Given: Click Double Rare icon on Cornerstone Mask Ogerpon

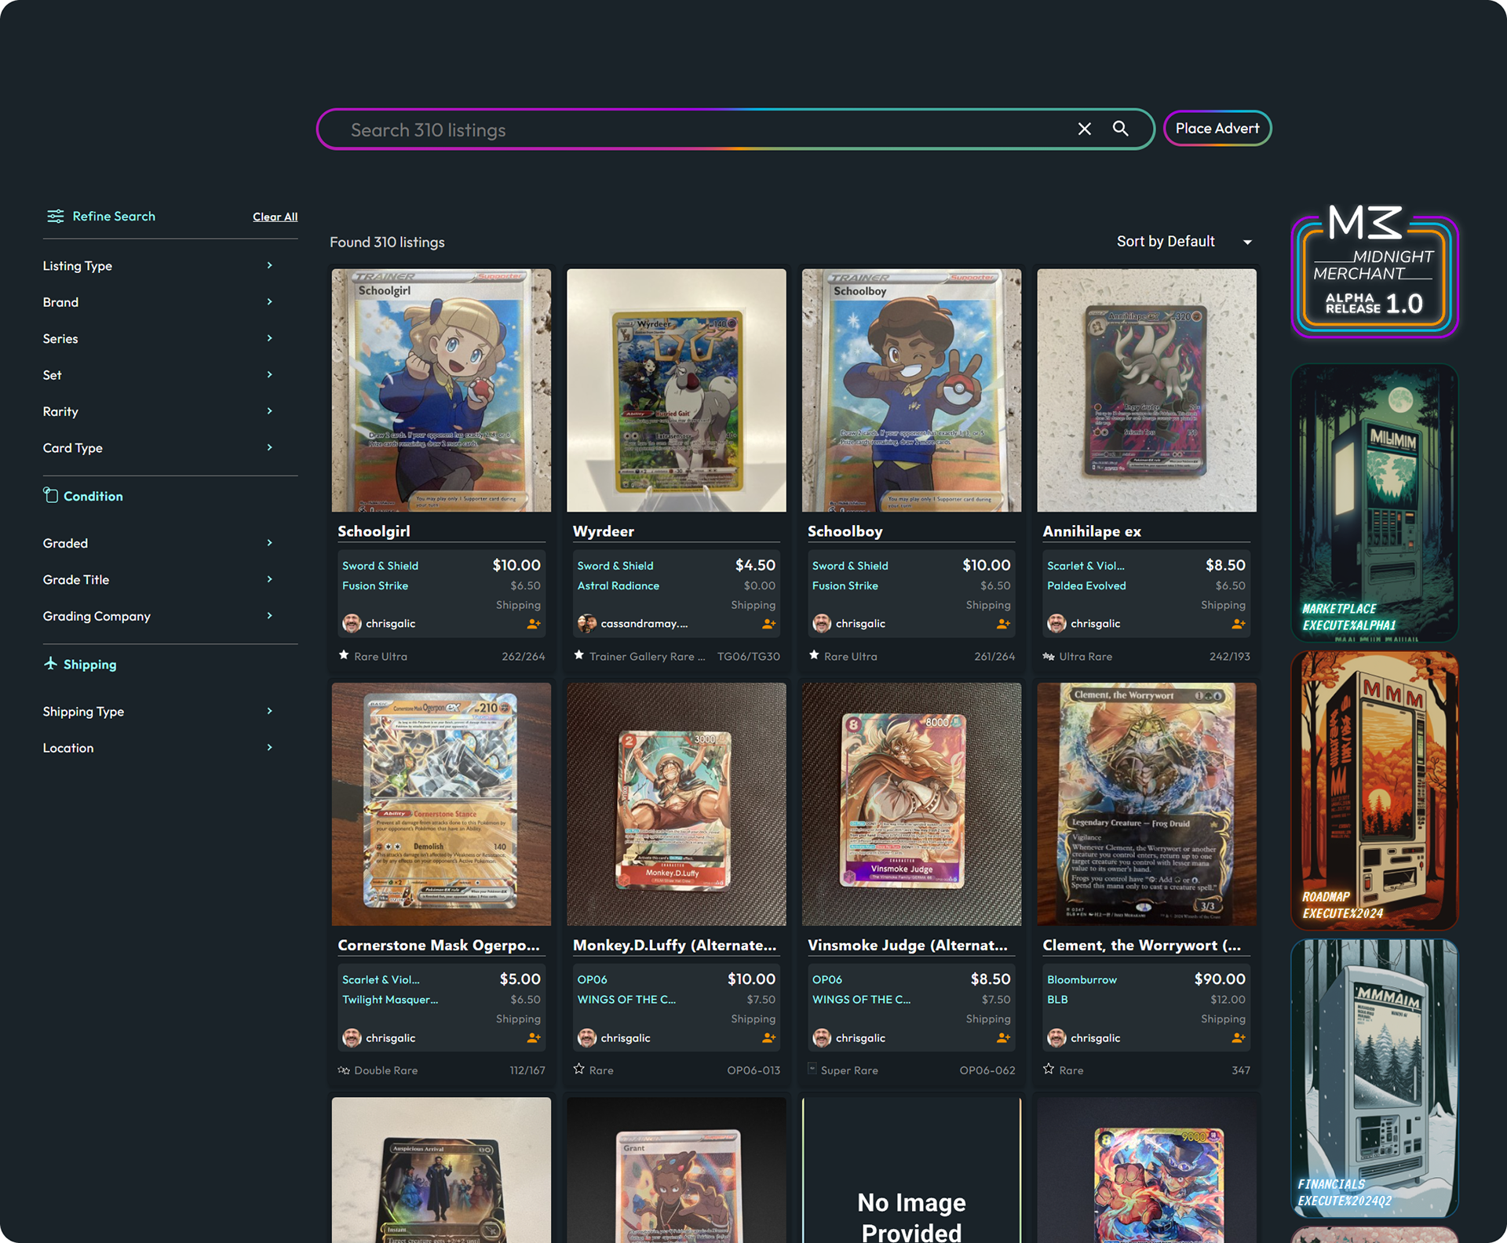Looking at the screenshot, I should pyautogui.click(x=344, y=1070).
